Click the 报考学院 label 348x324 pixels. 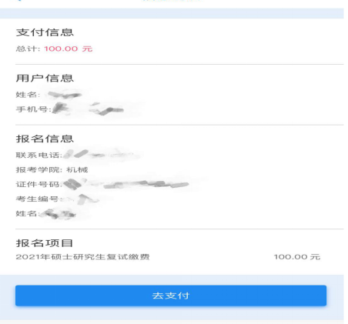coord(39,170)
